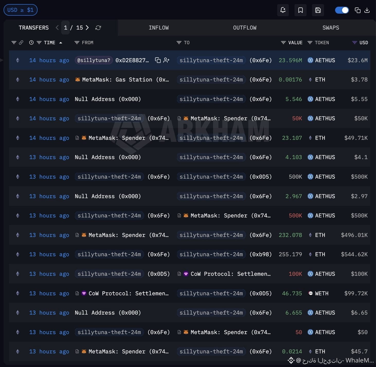Open the USD column filter
Screen dimensions: 376x367
tap(355, 43)
